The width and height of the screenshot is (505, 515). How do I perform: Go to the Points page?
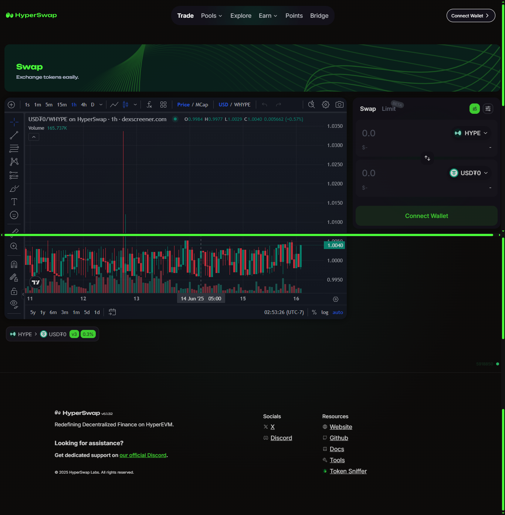(294, 16)
